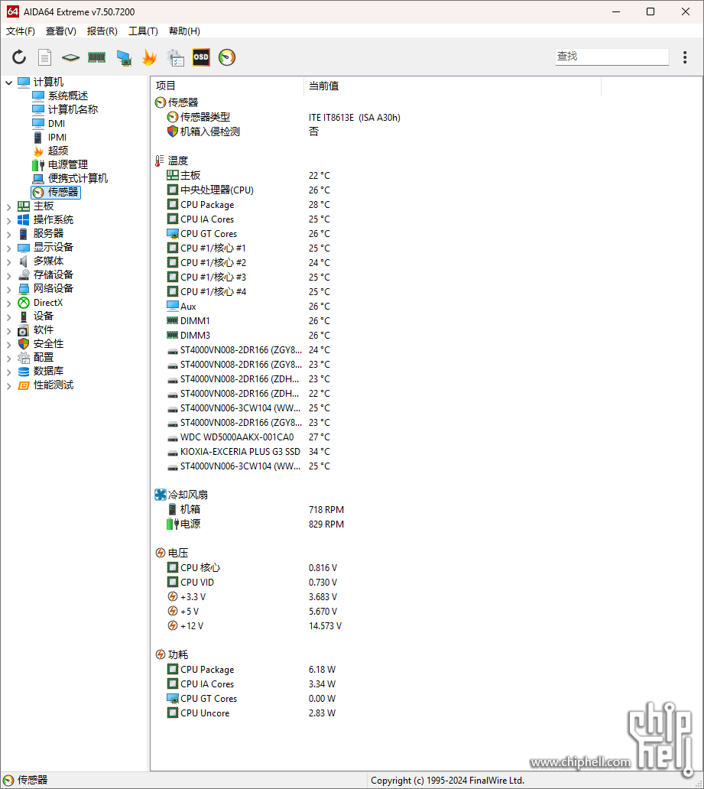Click the 软件 tree icon

coord(23,330)
